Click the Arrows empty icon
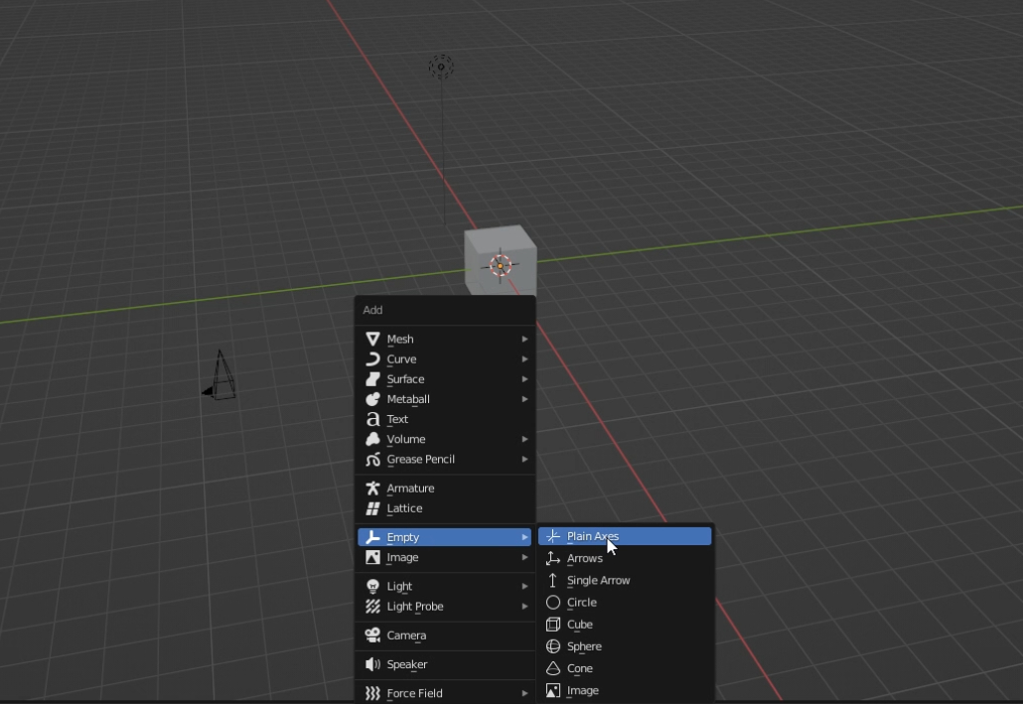The width and height of the screenshot is (1023, 704). point(552,558)
